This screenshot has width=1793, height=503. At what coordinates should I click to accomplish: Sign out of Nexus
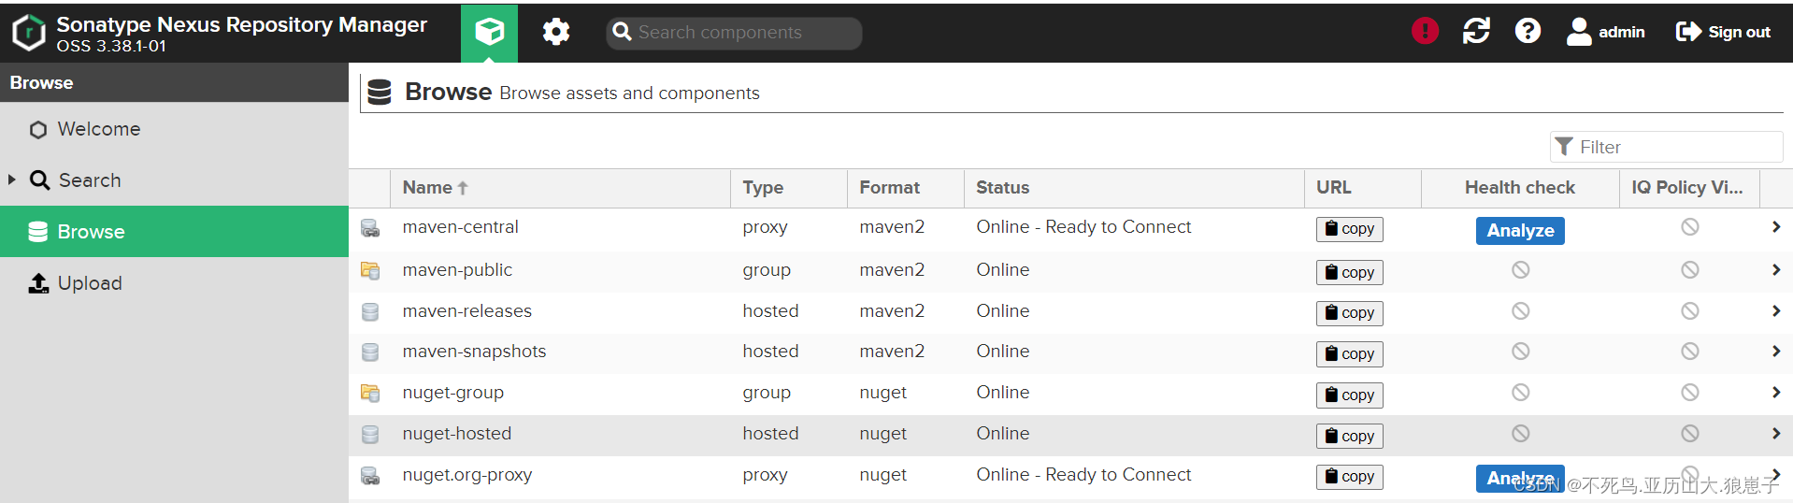[1723, 32]
